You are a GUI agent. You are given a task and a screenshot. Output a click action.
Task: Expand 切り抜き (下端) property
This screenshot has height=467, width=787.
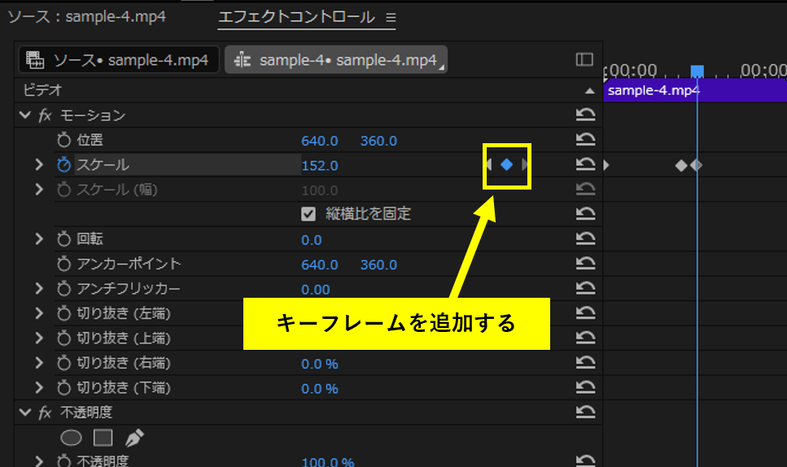[39, 388]
